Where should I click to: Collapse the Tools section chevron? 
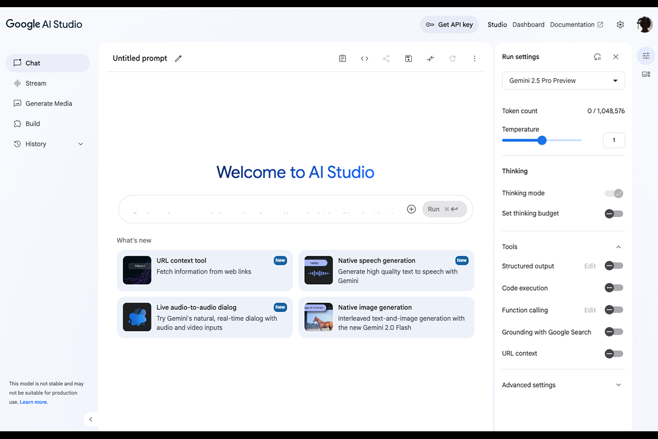click(x=619, y=247)
